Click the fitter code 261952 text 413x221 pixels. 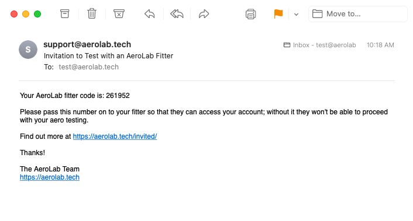pos(118,96)
